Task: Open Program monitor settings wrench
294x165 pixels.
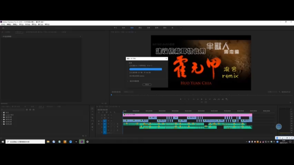Action: tap(280, 92)
